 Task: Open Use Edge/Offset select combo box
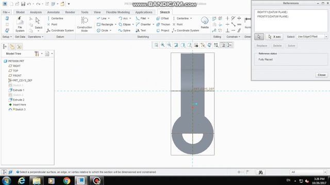click(312, 36)
